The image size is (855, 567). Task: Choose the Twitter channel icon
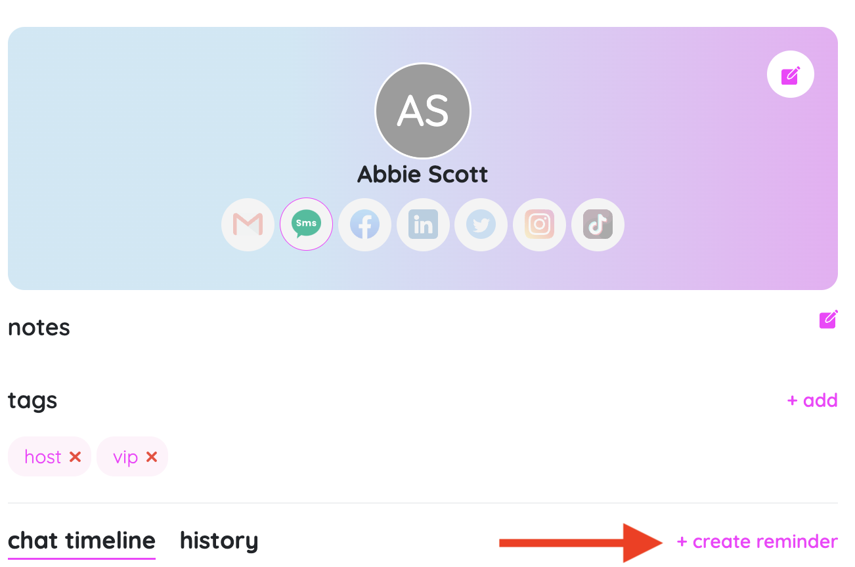[481, 225]
